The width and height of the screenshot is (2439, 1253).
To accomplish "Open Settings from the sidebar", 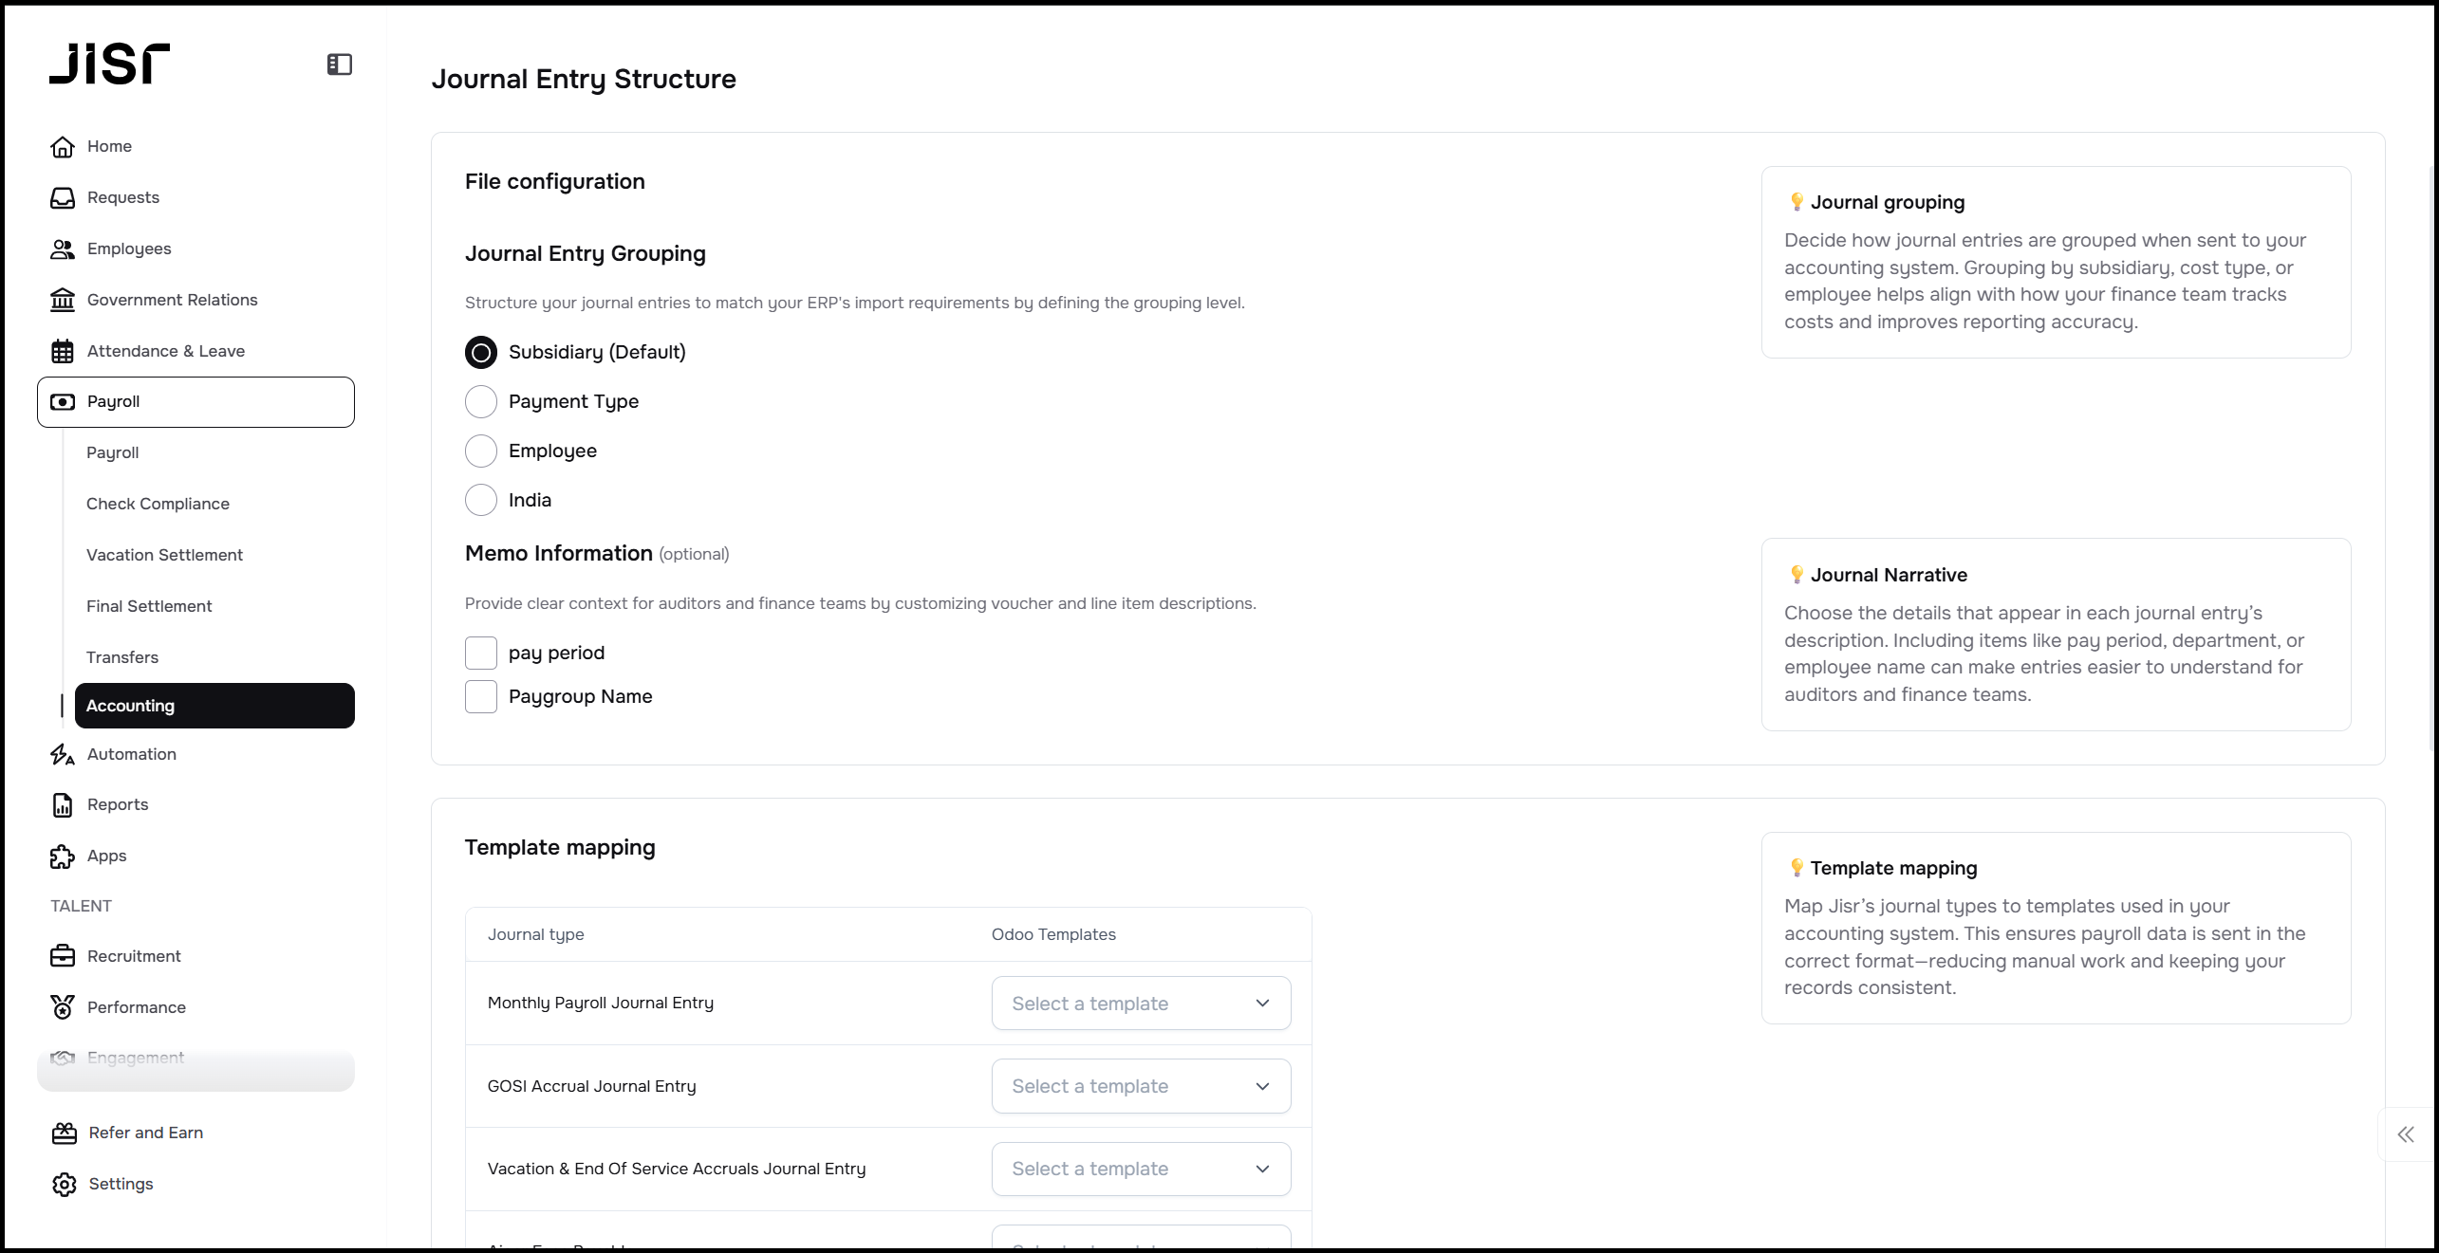I will tap(121, 1184).
